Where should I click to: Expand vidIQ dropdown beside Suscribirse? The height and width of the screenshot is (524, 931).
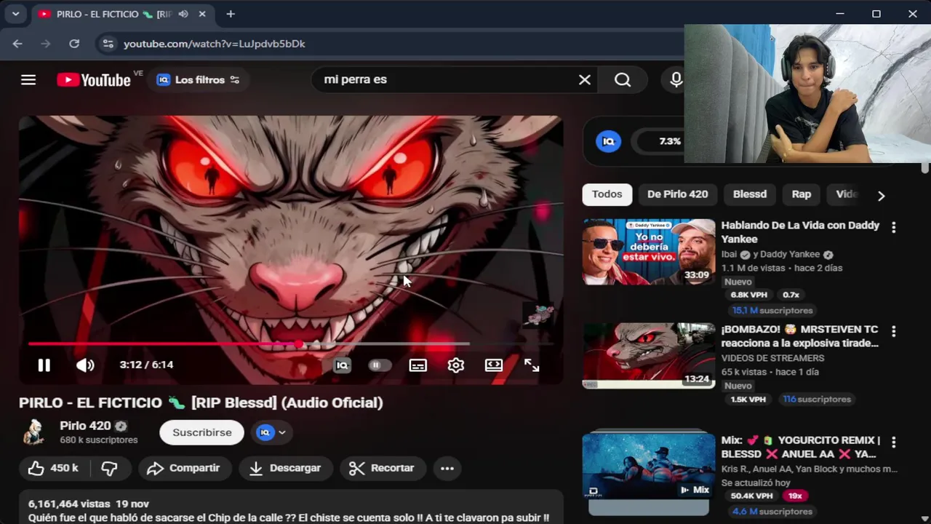tap(271, 432)
